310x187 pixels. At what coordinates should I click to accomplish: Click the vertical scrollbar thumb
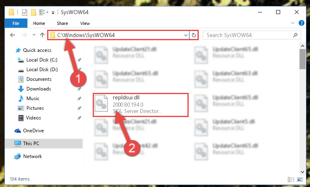tap(302, 59)
